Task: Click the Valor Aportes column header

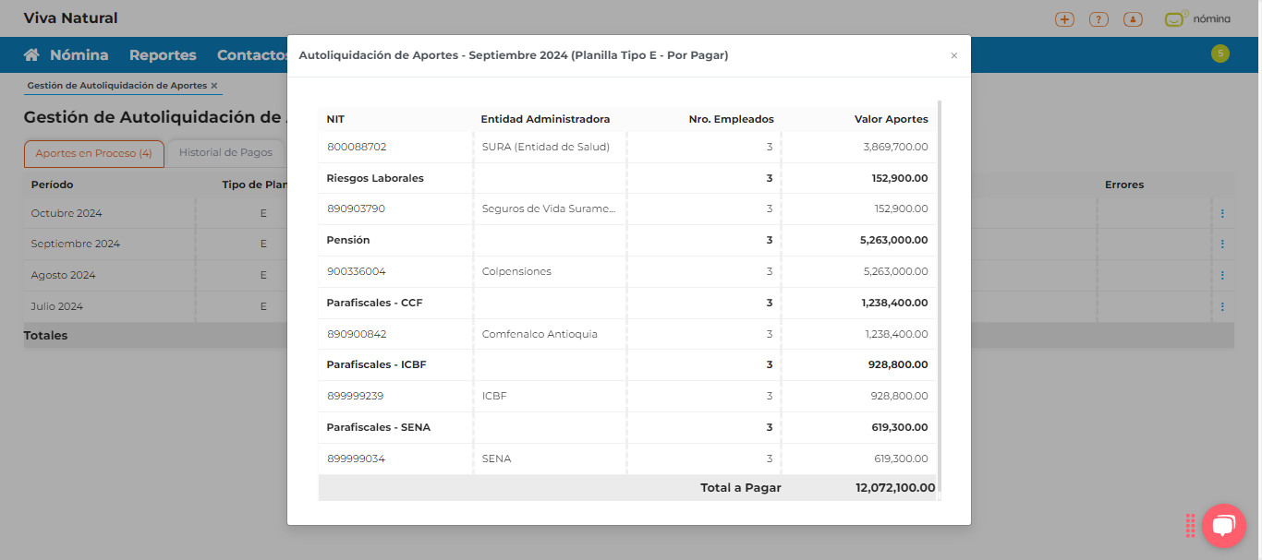Action: (x=891, y=119)
